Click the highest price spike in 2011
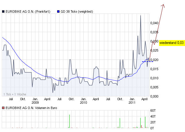 click(x=141, y=16)
